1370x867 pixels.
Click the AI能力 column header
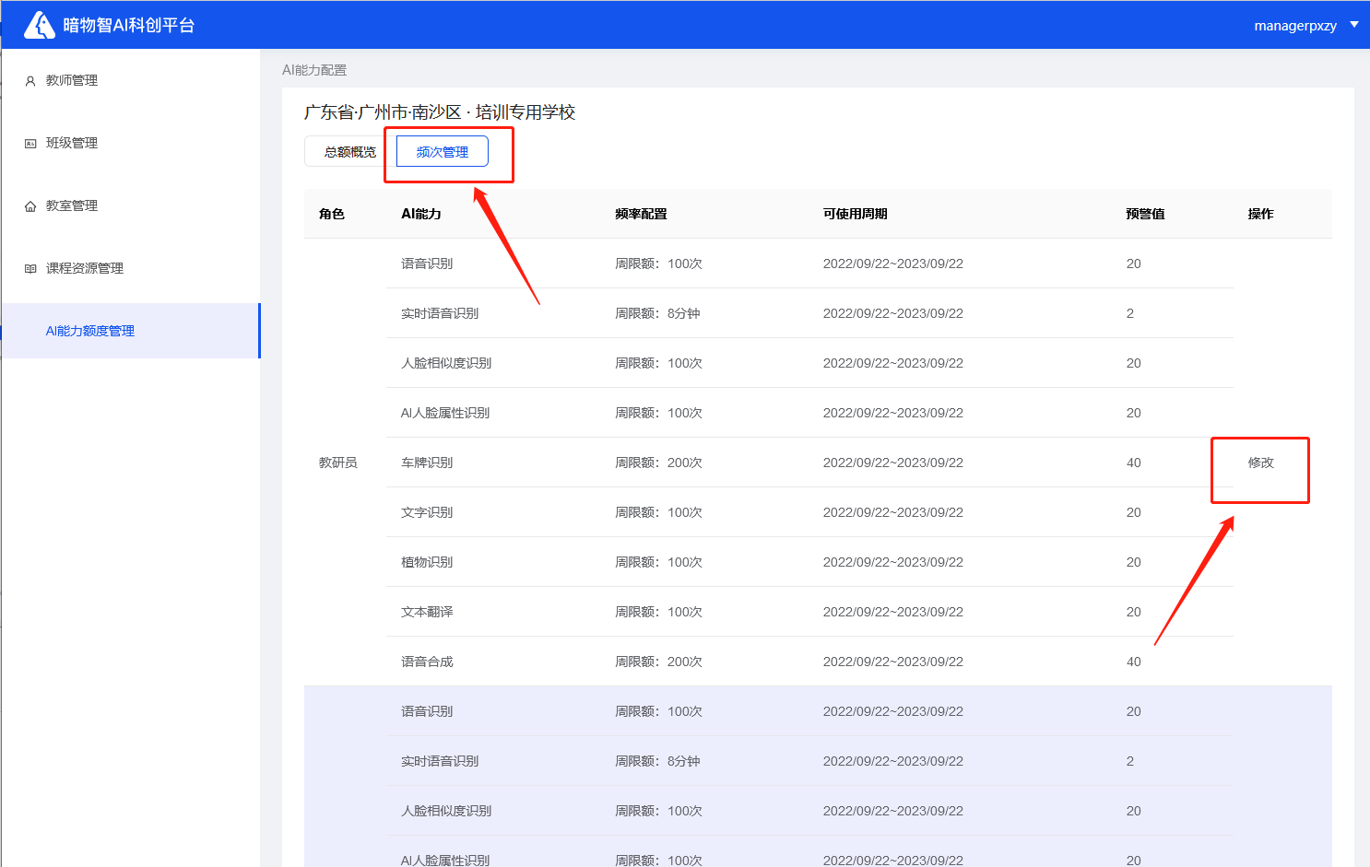pos(421,214)
